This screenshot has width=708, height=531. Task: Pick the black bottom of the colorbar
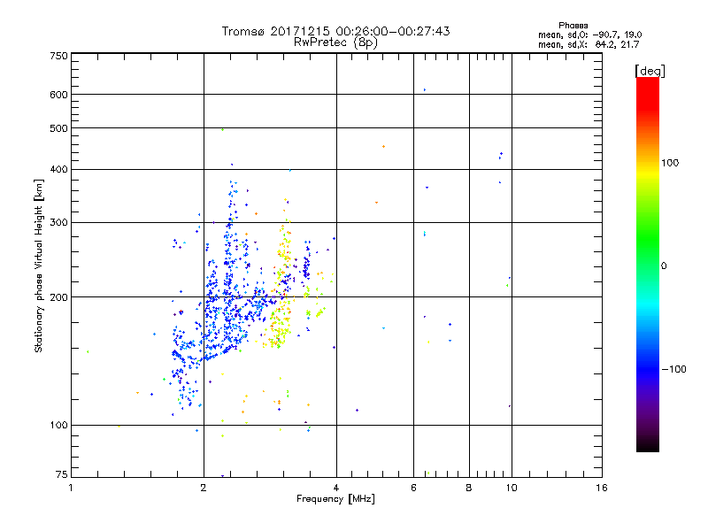pyautogui.click(x=648, y=445)
